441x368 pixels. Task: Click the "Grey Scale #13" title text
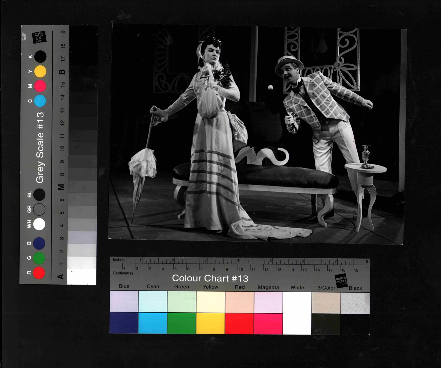(x=40, y=147)
